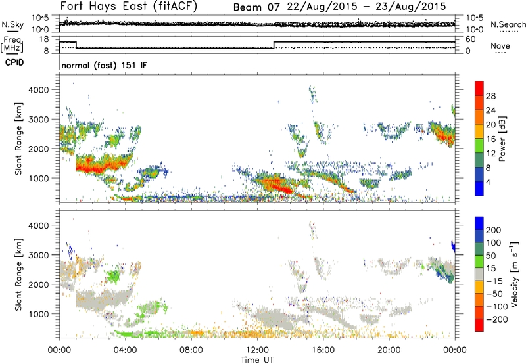Click the "N.Search" legend label

coord(508,24)
